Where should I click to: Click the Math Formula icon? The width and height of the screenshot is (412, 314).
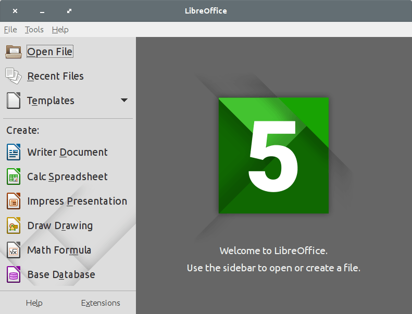(14, 250)
